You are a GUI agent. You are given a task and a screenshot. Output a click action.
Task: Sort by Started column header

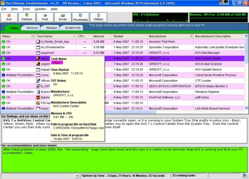[130, 36]
